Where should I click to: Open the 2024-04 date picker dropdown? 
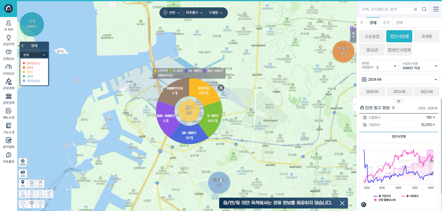[x=399, y=79]
